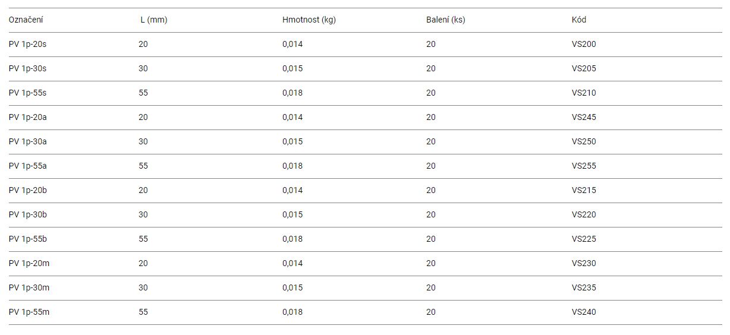Viewport: 730px width, 335px height.
Task: Click the L (mm) column header
Action: 154,20
